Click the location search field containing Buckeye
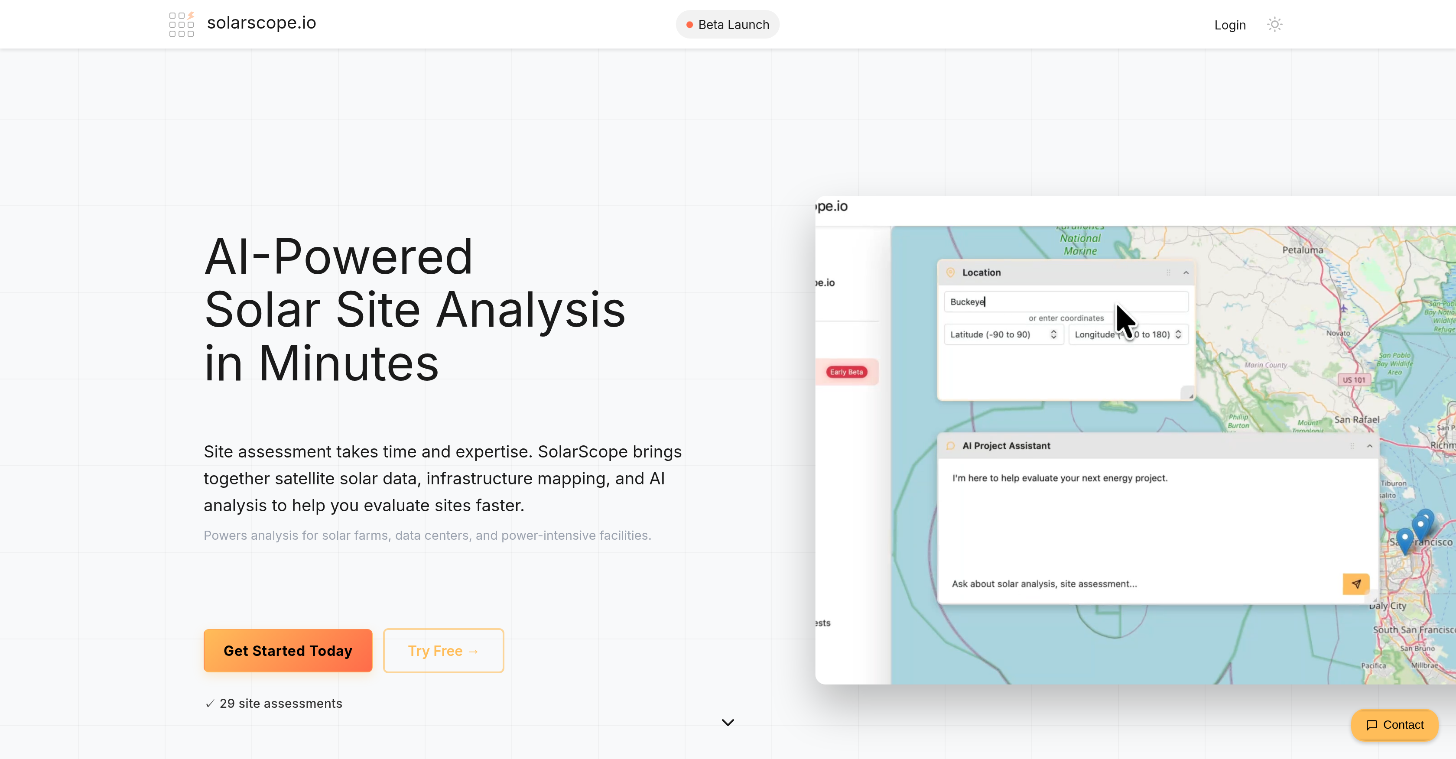 coord(1066,302)
